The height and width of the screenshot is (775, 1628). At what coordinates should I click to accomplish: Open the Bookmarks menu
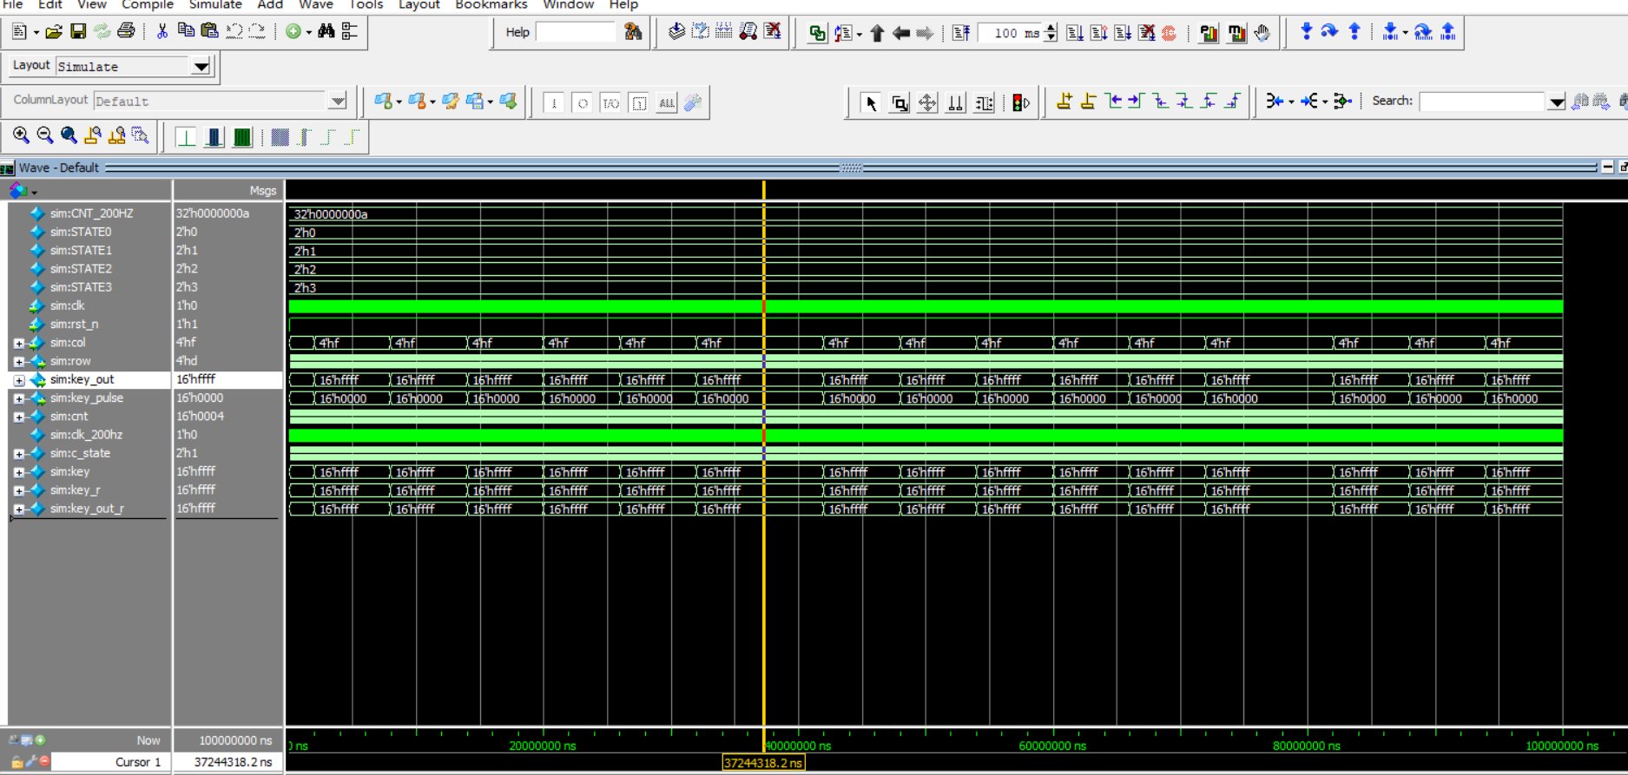point(491,4)
